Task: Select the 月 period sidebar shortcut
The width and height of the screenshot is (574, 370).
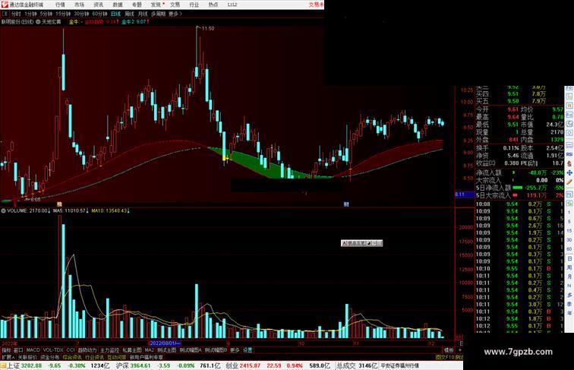Action: click(569, 277)
